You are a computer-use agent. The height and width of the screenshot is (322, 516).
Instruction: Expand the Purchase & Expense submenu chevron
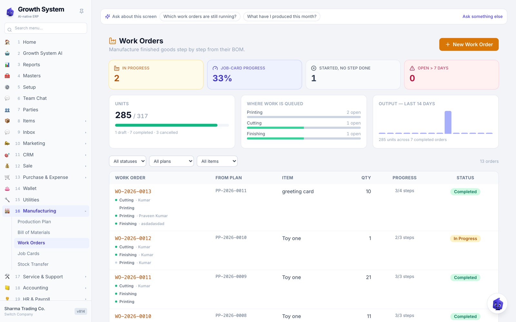pyautogui.click(x=86, y=177)
